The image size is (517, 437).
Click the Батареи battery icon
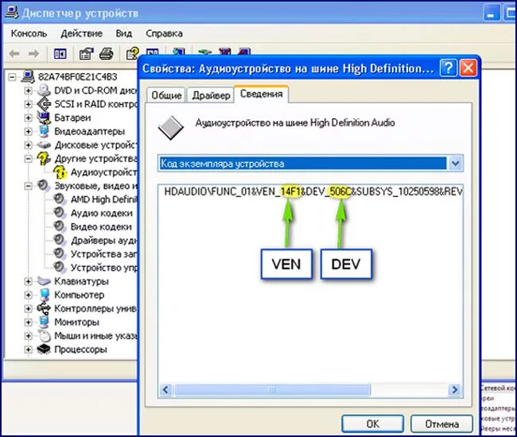tap(43, 118)
